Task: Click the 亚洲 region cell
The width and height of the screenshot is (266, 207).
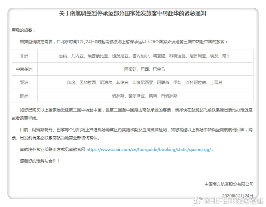Action: tap(25, 82)
